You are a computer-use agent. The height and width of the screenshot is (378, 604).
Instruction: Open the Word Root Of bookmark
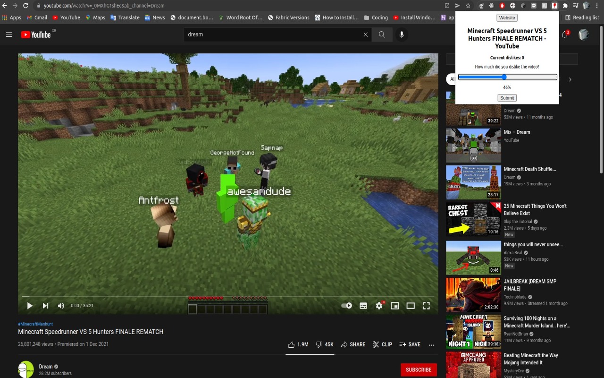point(240,17)
